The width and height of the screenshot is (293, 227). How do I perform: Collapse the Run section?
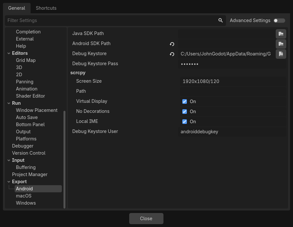pyautogui.click(x=9, y=103)
